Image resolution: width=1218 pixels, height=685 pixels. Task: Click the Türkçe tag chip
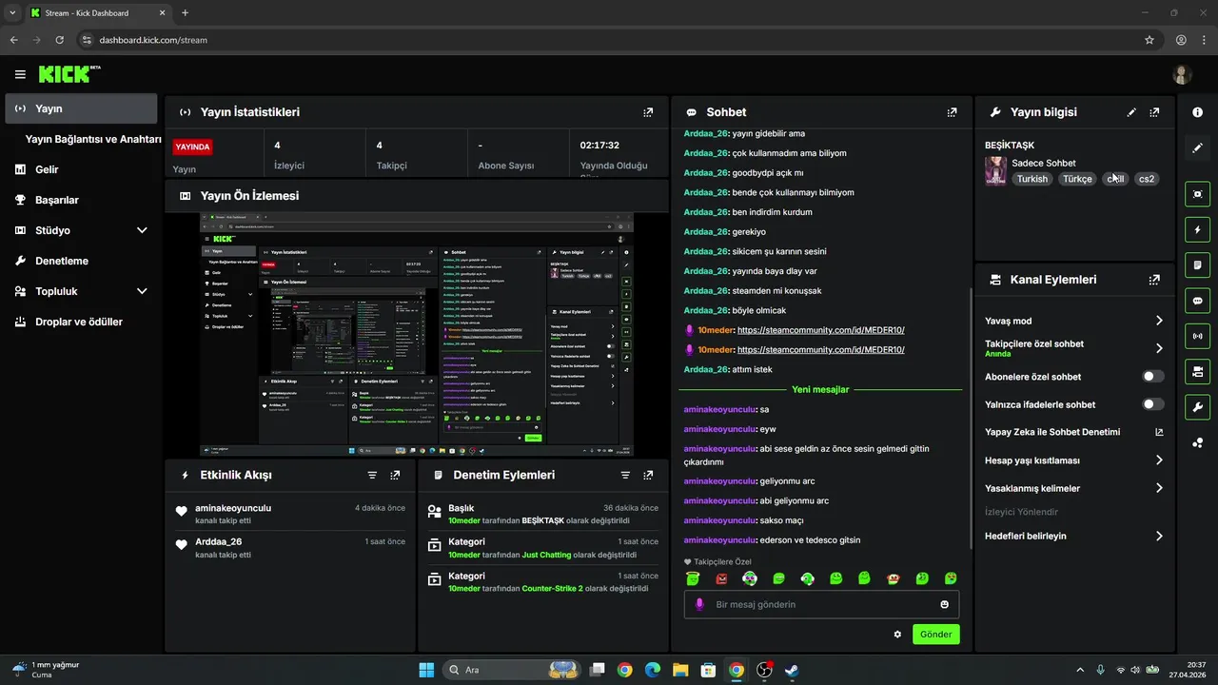click(x=1078, y=179)
